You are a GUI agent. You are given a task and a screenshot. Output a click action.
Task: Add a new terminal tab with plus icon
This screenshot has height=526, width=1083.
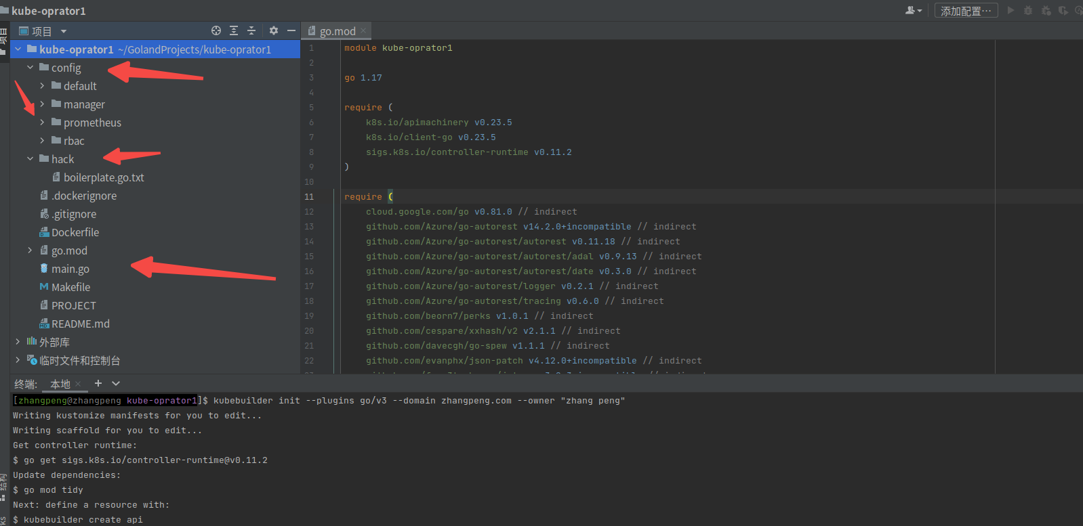point(98,383)
